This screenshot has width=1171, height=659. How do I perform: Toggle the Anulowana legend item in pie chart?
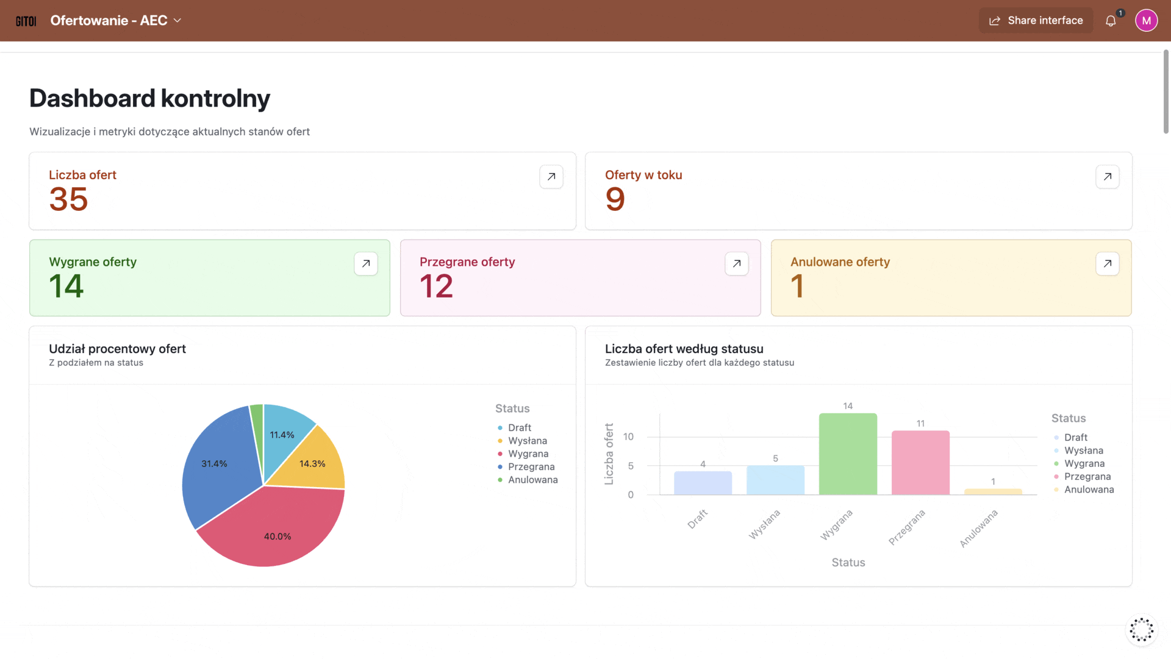(532, 480)
